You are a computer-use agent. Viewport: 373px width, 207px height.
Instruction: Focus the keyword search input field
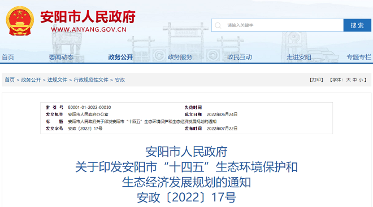tap(277, 25)
